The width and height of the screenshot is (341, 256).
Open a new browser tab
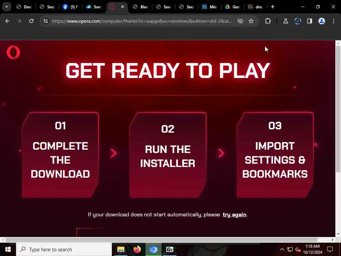(x=272, y=7)
